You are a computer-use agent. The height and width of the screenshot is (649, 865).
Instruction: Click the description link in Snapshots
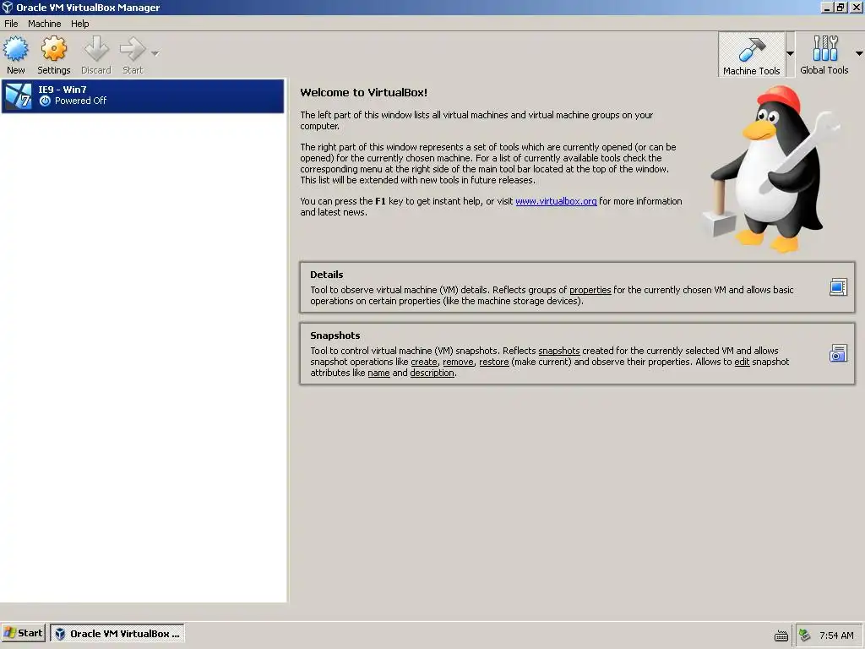point(432,373)
